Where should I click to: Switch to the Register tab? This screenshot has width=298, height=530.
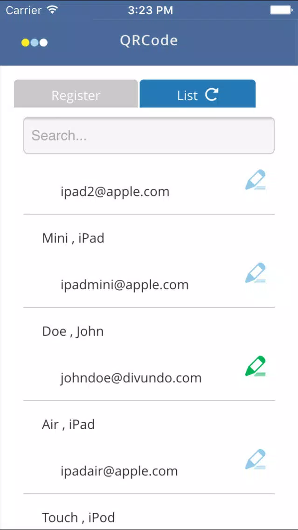coord(76,94)
